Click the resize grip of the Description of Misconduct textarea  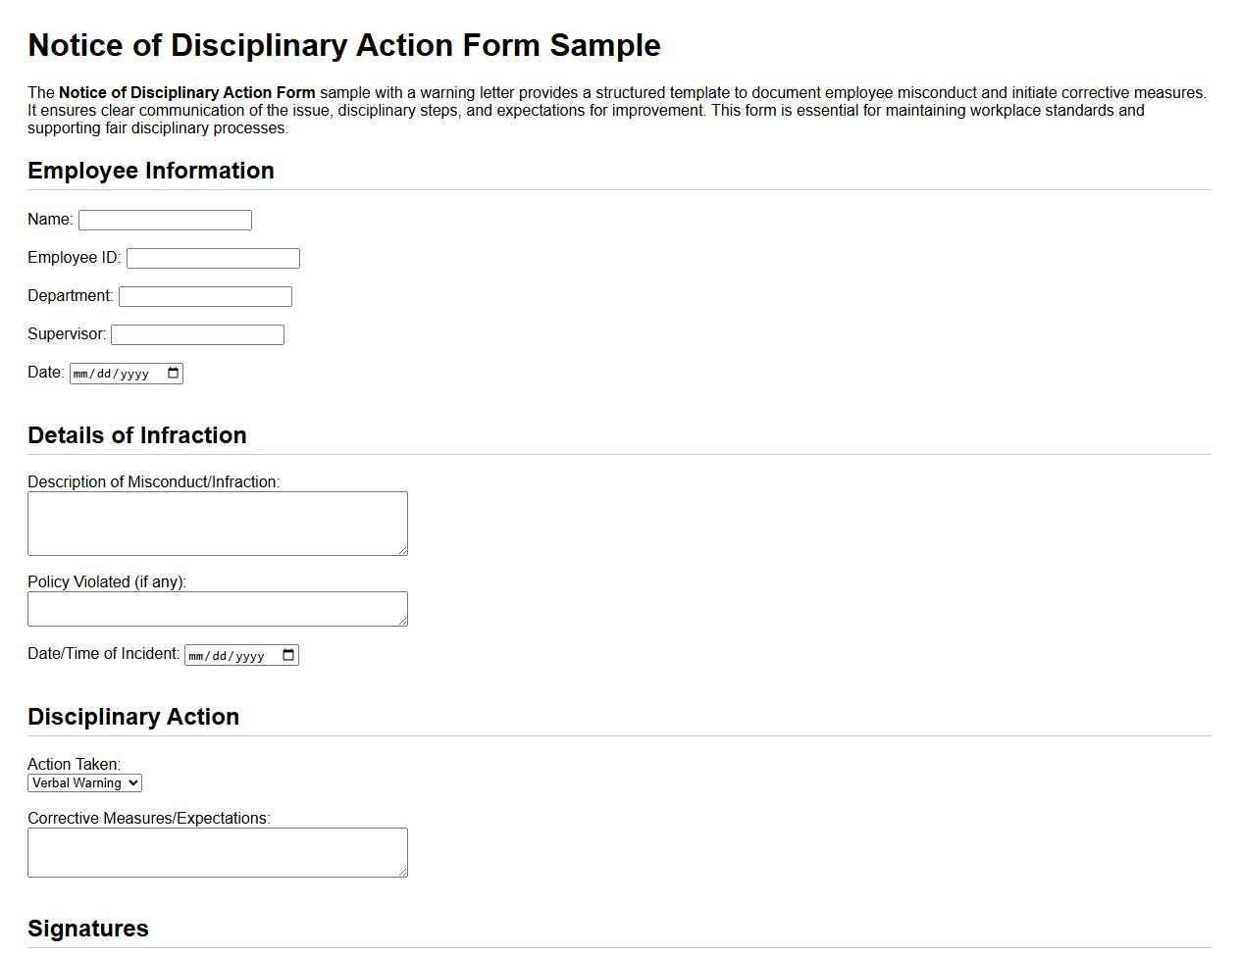click(x=403, y=550)
